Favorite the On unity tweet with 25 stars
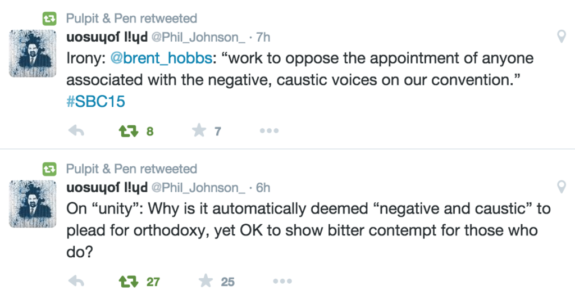This screenshot has width=575, height=295. tap(206, 281)
